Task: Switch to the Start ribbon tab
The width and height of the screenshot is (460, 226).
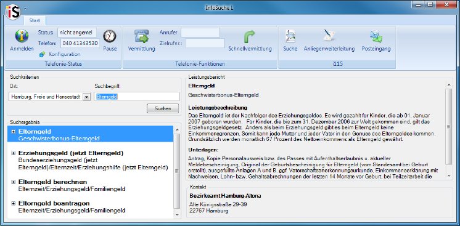Action: pyautogui.click(x=35, y=20)
